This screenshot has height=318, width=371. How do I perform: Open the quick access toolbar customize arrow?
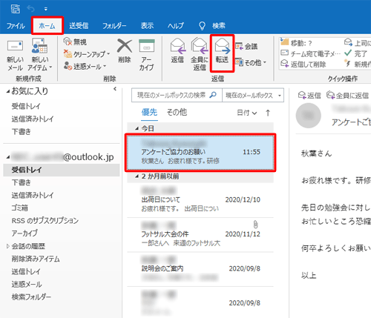point(45,9)
